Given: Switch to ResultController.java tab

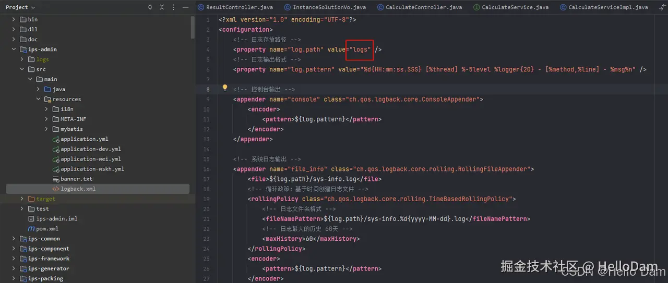Looking at the screenshot, I should 235,7.
